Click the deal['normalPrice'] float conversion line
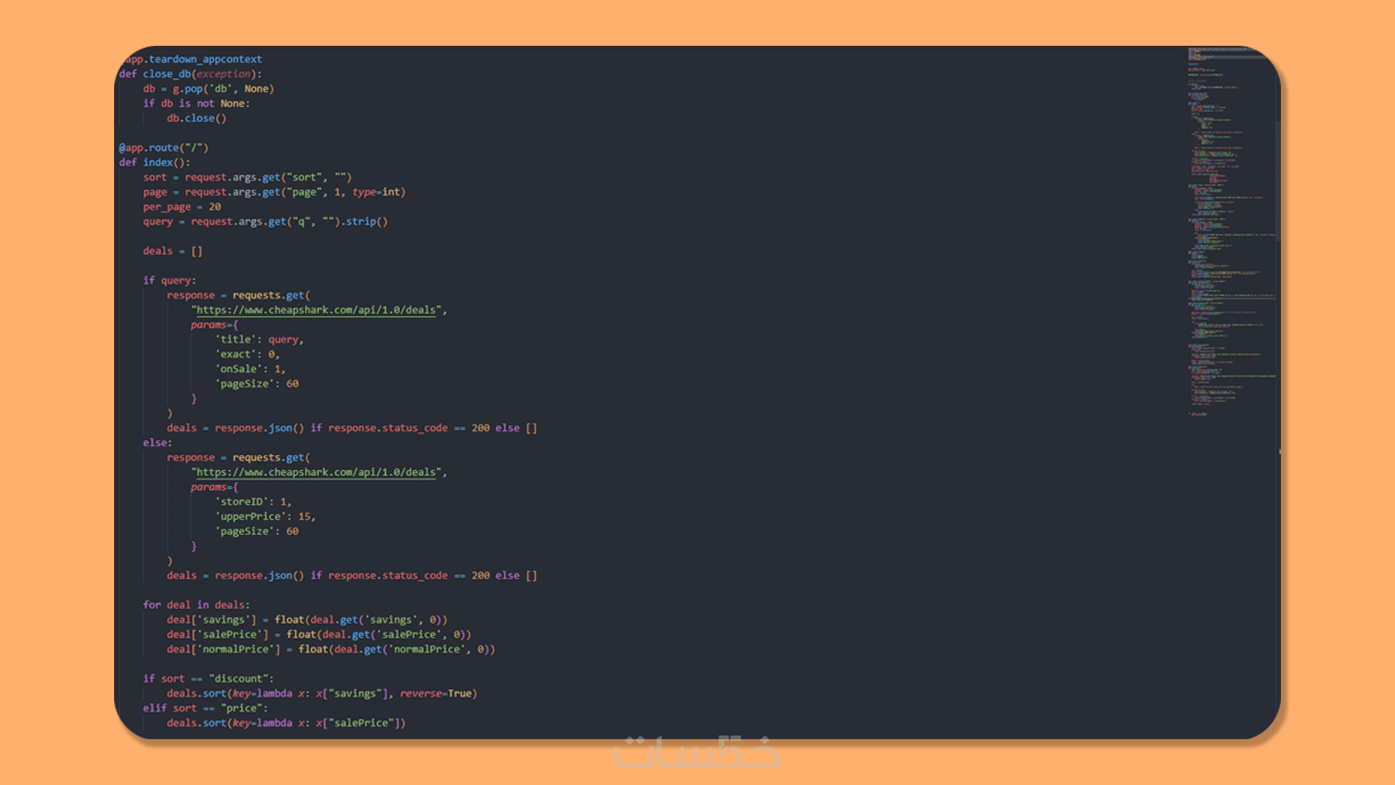The width and height of the screenshot is (1395, 785). click(331, 650)
